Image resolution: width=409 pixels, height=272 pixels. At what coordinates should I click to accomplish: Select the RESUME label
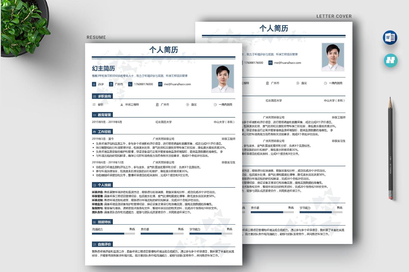coord(96,37)
